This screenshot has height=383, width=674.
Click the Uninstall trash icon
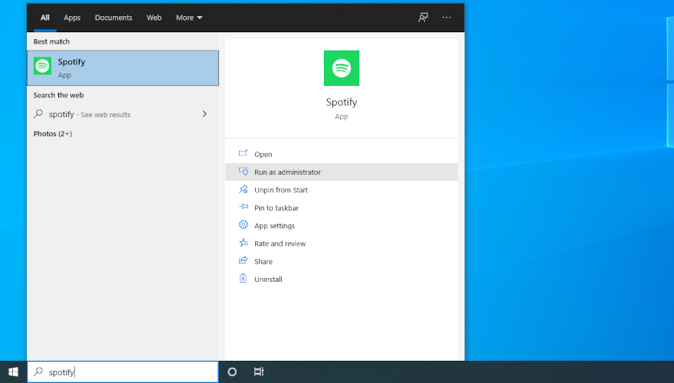point(244,279)
